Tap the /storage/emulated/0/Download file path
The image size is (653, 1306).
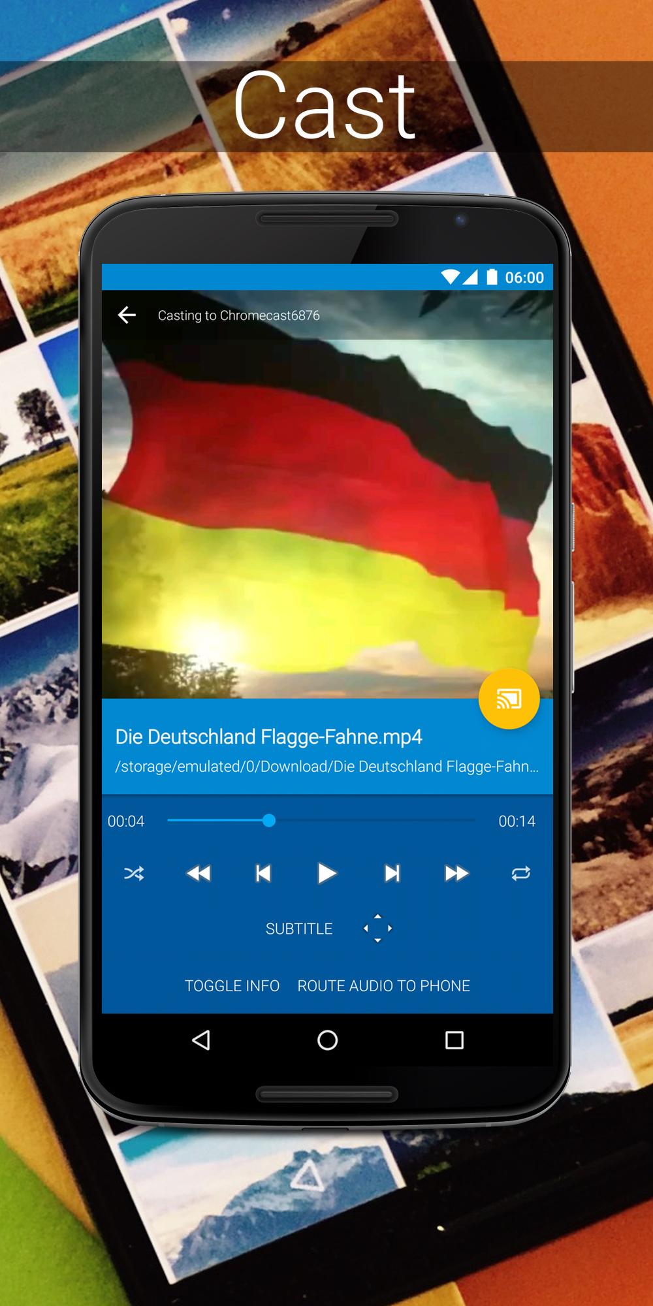(326, 766)
